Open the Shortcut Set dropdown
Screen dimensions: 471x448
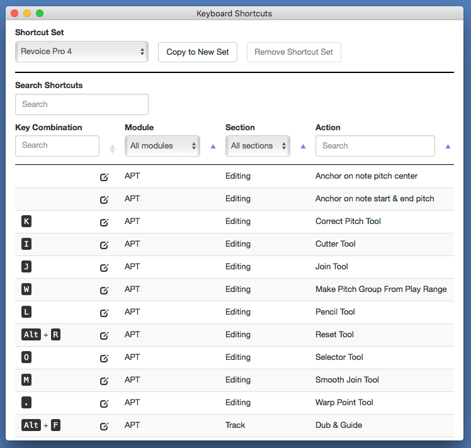pos(81,52)
